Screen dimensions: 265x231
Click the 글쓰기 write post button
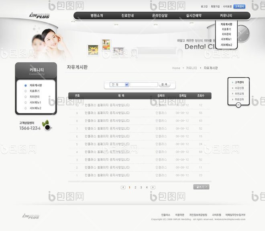pyautogui.click(x=201, y=187)
